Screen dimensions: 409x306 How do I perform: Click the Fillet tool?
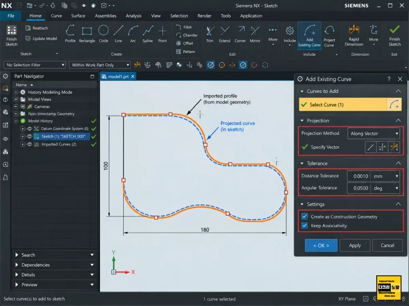pyautogui.click(x=184, y=27)
